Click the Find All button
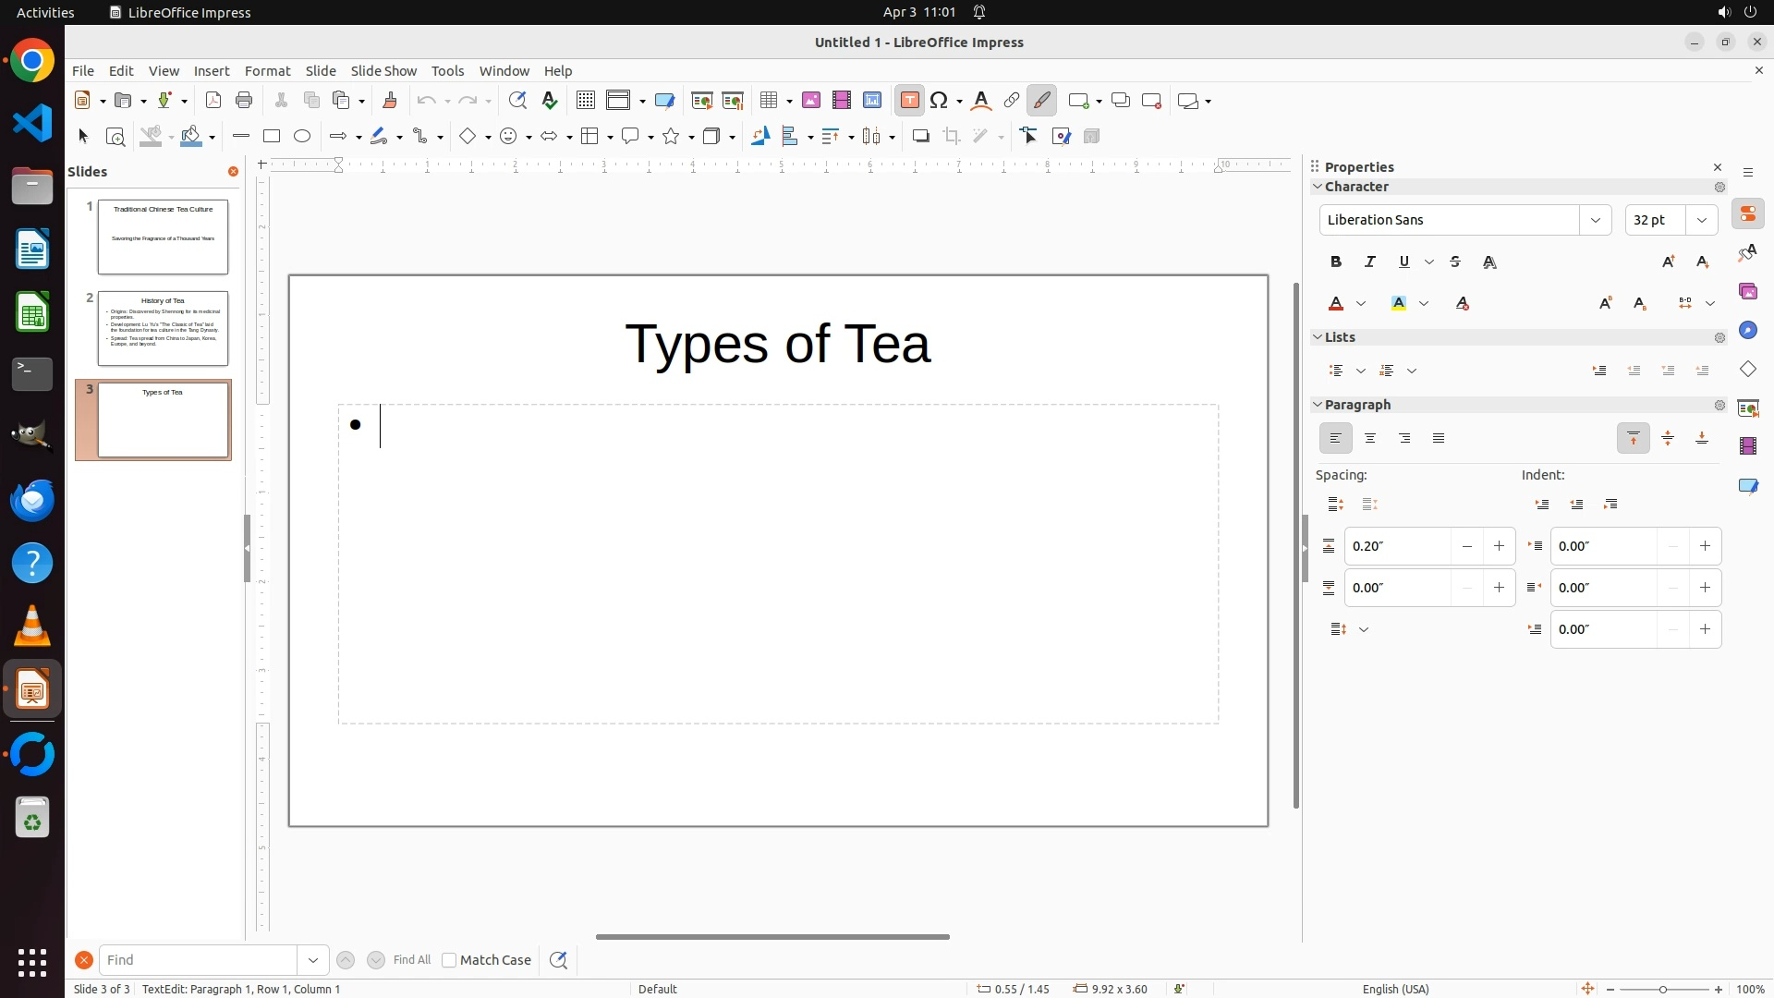 click(x=411, y=960)
